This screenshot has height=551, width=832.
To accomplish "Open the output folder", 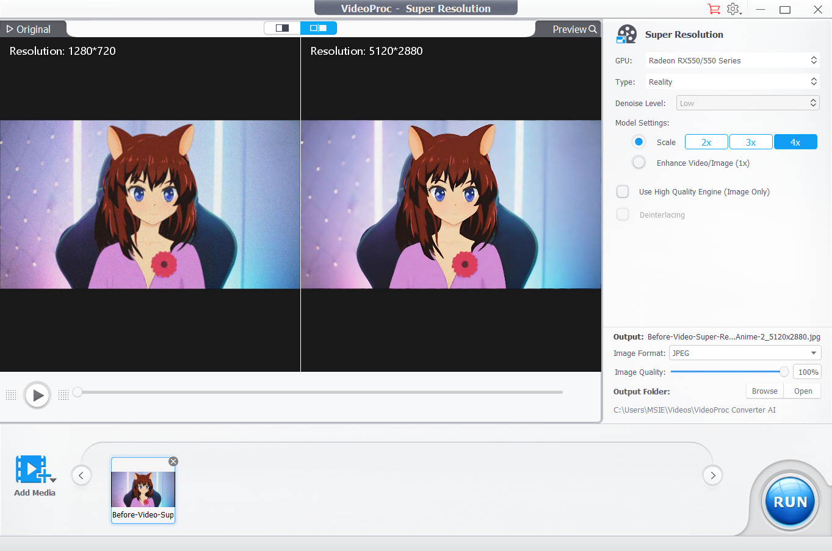I will [803, 391].
